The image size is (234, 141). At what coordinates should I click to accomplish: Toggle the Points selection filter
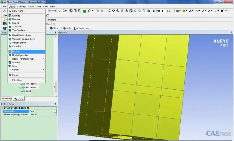tap(71, 11)
